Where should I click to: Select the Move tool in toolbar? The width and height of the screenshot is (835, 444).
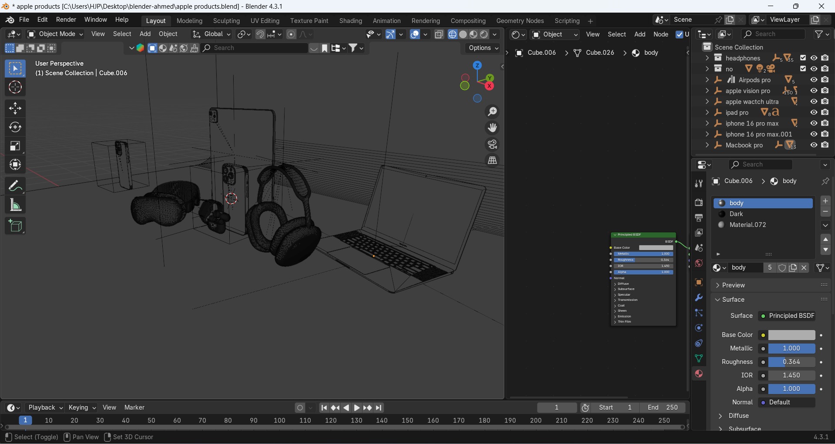pyautogui.click(x=15, y=108)
